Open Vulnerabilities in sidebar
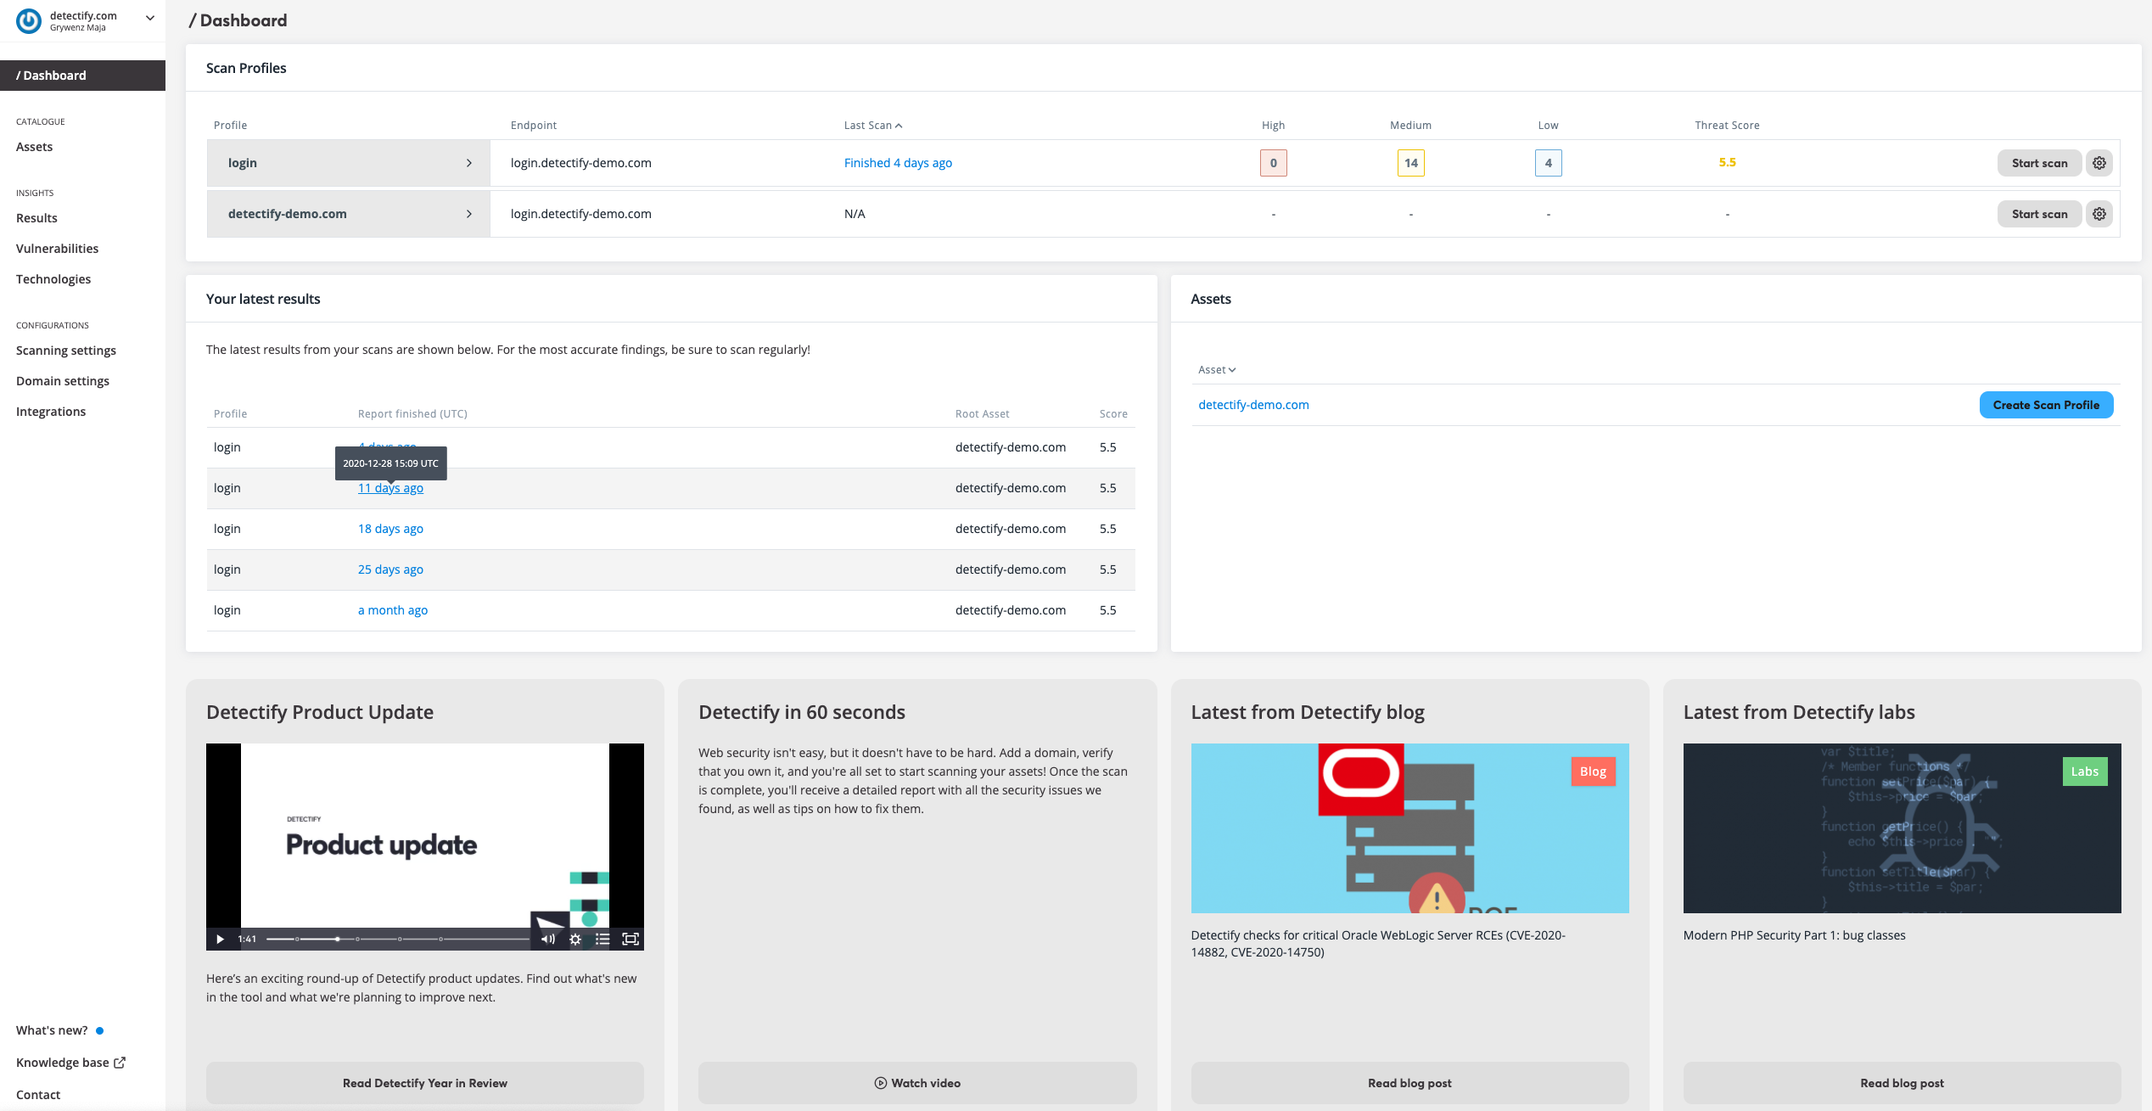Viewport: 2152px width, 1111px height. pos(57,249)
